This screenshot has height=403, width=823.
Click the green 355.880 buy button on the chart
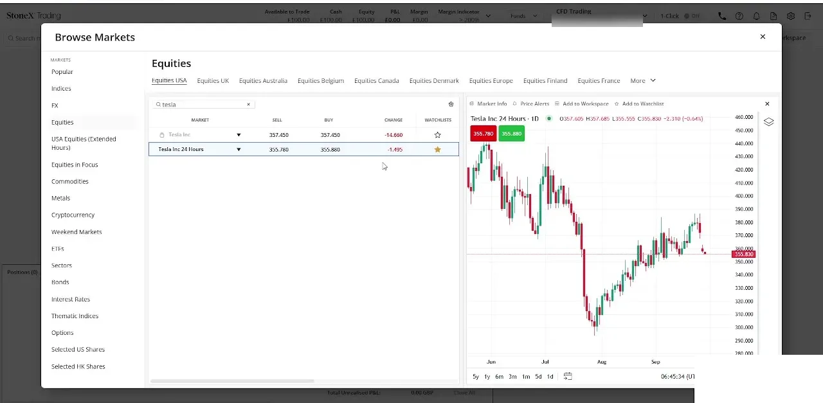(511, 134)
